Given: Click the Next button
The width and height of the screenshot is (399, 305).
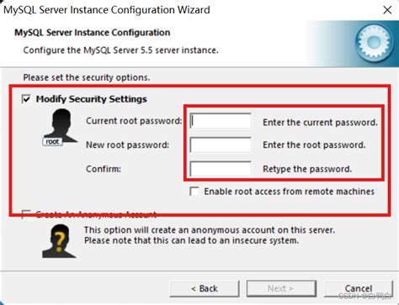Looking at the screenshot, I should 281,288.
